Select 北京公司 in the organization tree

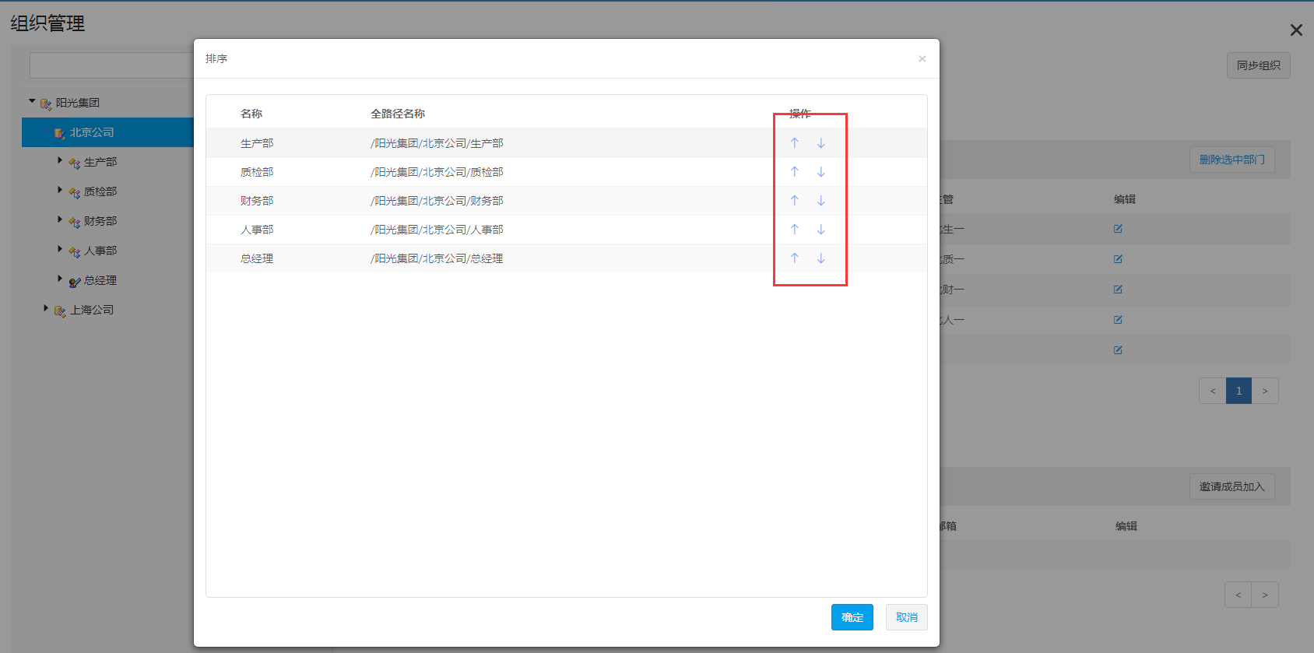pos(92,132)
